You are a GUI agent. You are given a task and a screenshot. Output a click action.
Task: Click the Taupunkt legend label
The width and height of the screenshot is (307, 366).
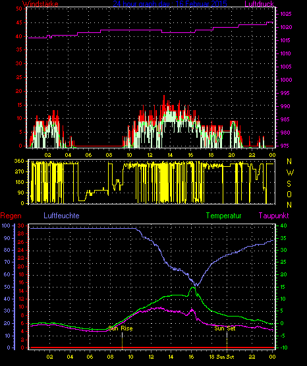(x=273, y=216)
